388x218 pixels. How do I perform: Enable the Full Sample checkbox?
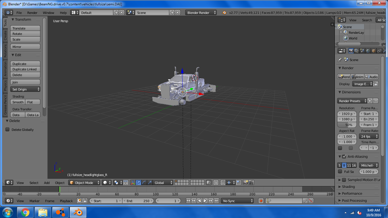[x=340, y=171]
